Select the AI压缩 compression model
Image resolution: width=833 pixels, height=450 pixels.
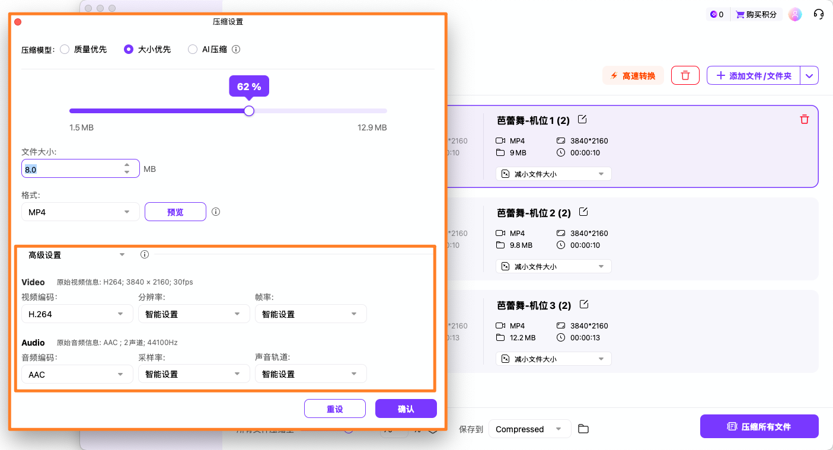(x=192, y=49)
